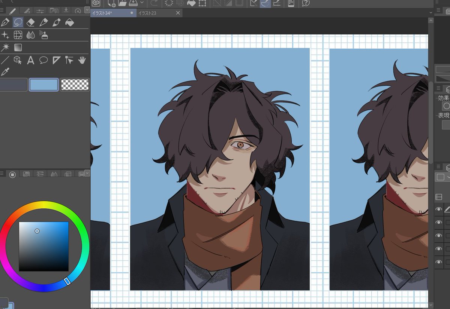Click the scroll-up arrow above canvas scrollbar
This screenshot has width=450, height=309.
click(x=431, y=20)
